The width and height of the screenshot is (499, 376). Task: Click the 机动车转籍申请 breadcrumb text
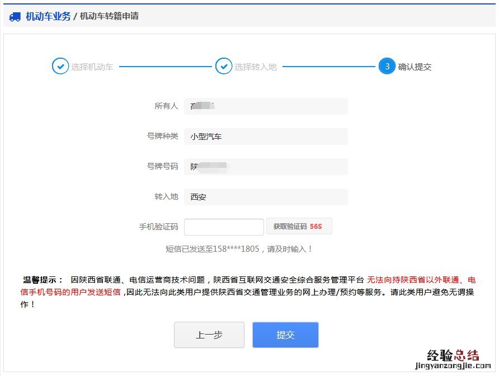[x=109, y=16]
